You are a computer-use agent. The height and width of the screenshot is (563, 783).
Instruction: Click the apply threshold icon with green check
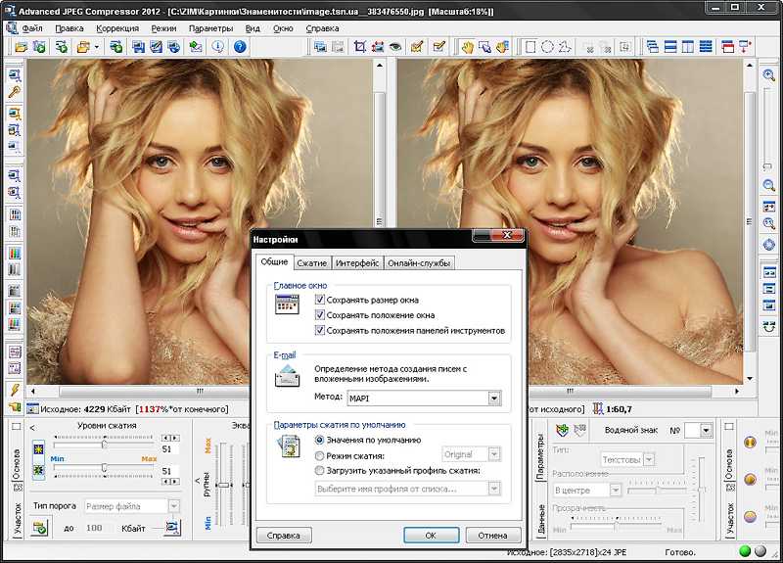click(x=39, y=528)
